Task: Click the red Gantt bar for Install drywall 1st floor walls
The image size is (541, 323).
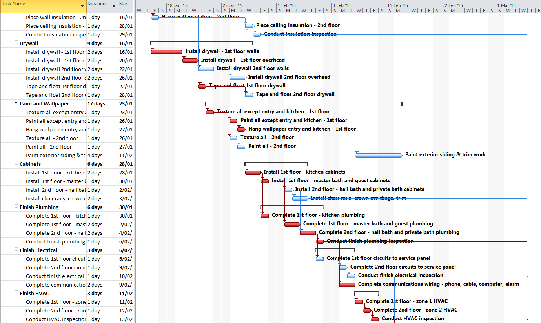Action: 167,51
